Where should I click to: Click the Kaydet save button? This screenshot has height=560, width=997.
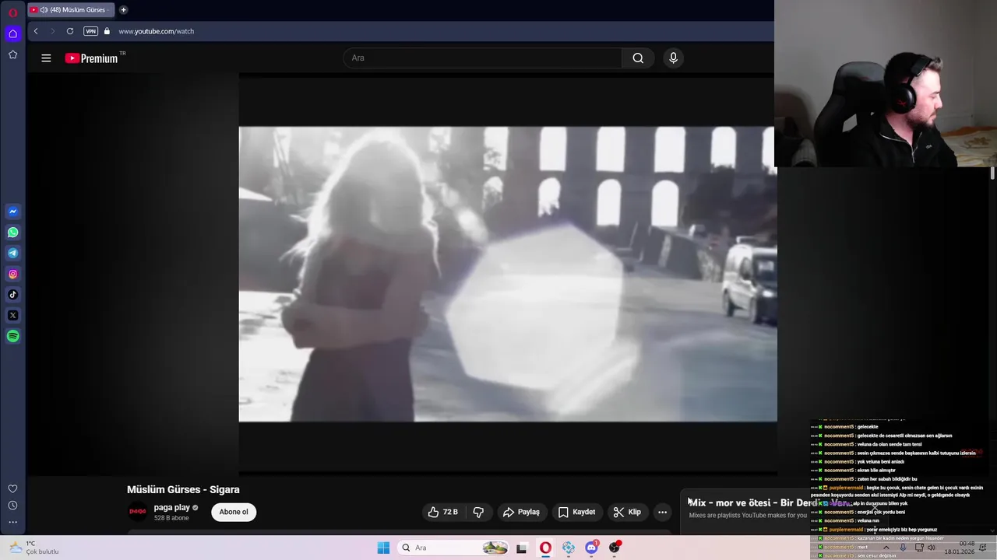[x=577, y=512]
